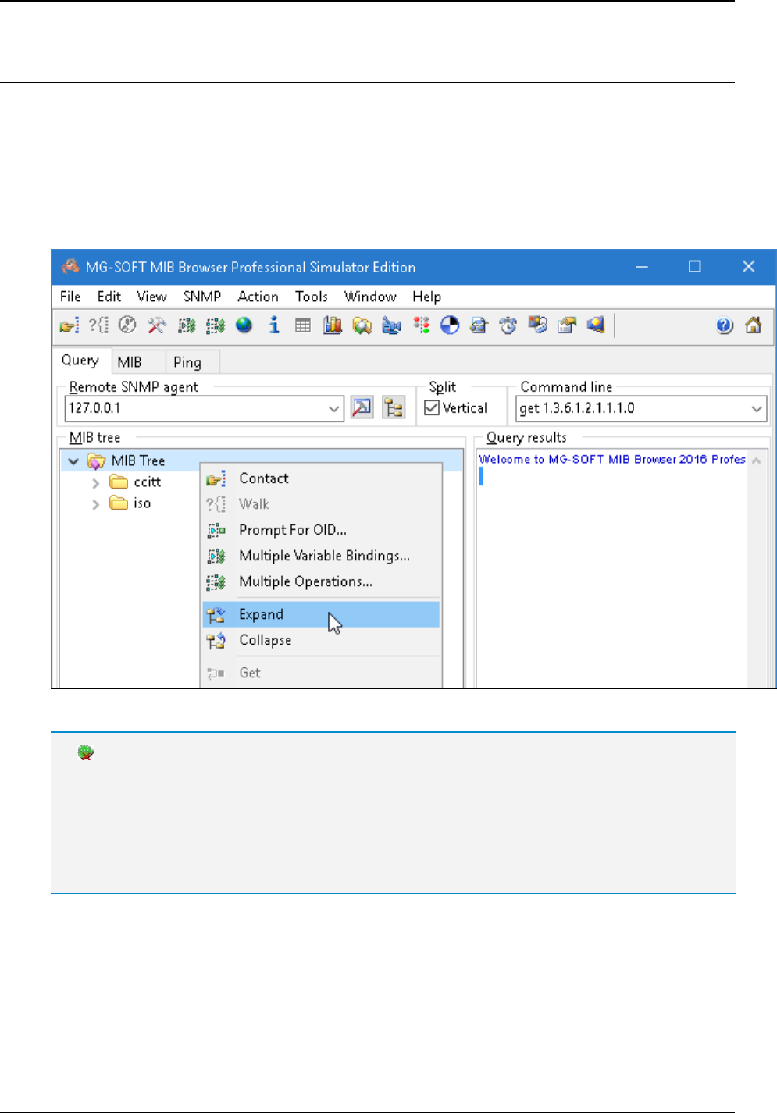
Task: Expand the ccitt tree node
Action: [95, 483]
